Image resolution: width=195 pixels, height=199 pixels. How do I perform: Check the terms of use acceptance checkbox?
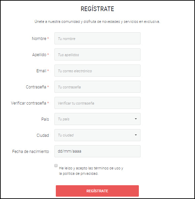56,165
